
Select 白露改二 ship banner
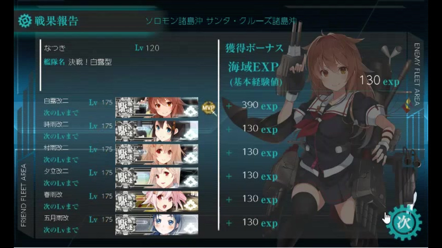[x=157, y=107]
